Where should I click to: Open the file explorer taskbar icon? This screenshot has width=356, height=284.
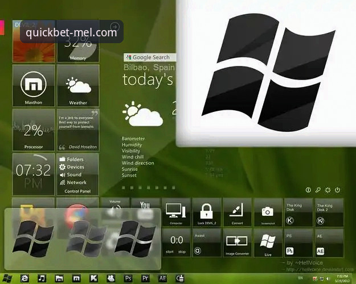tap(59, 278)
